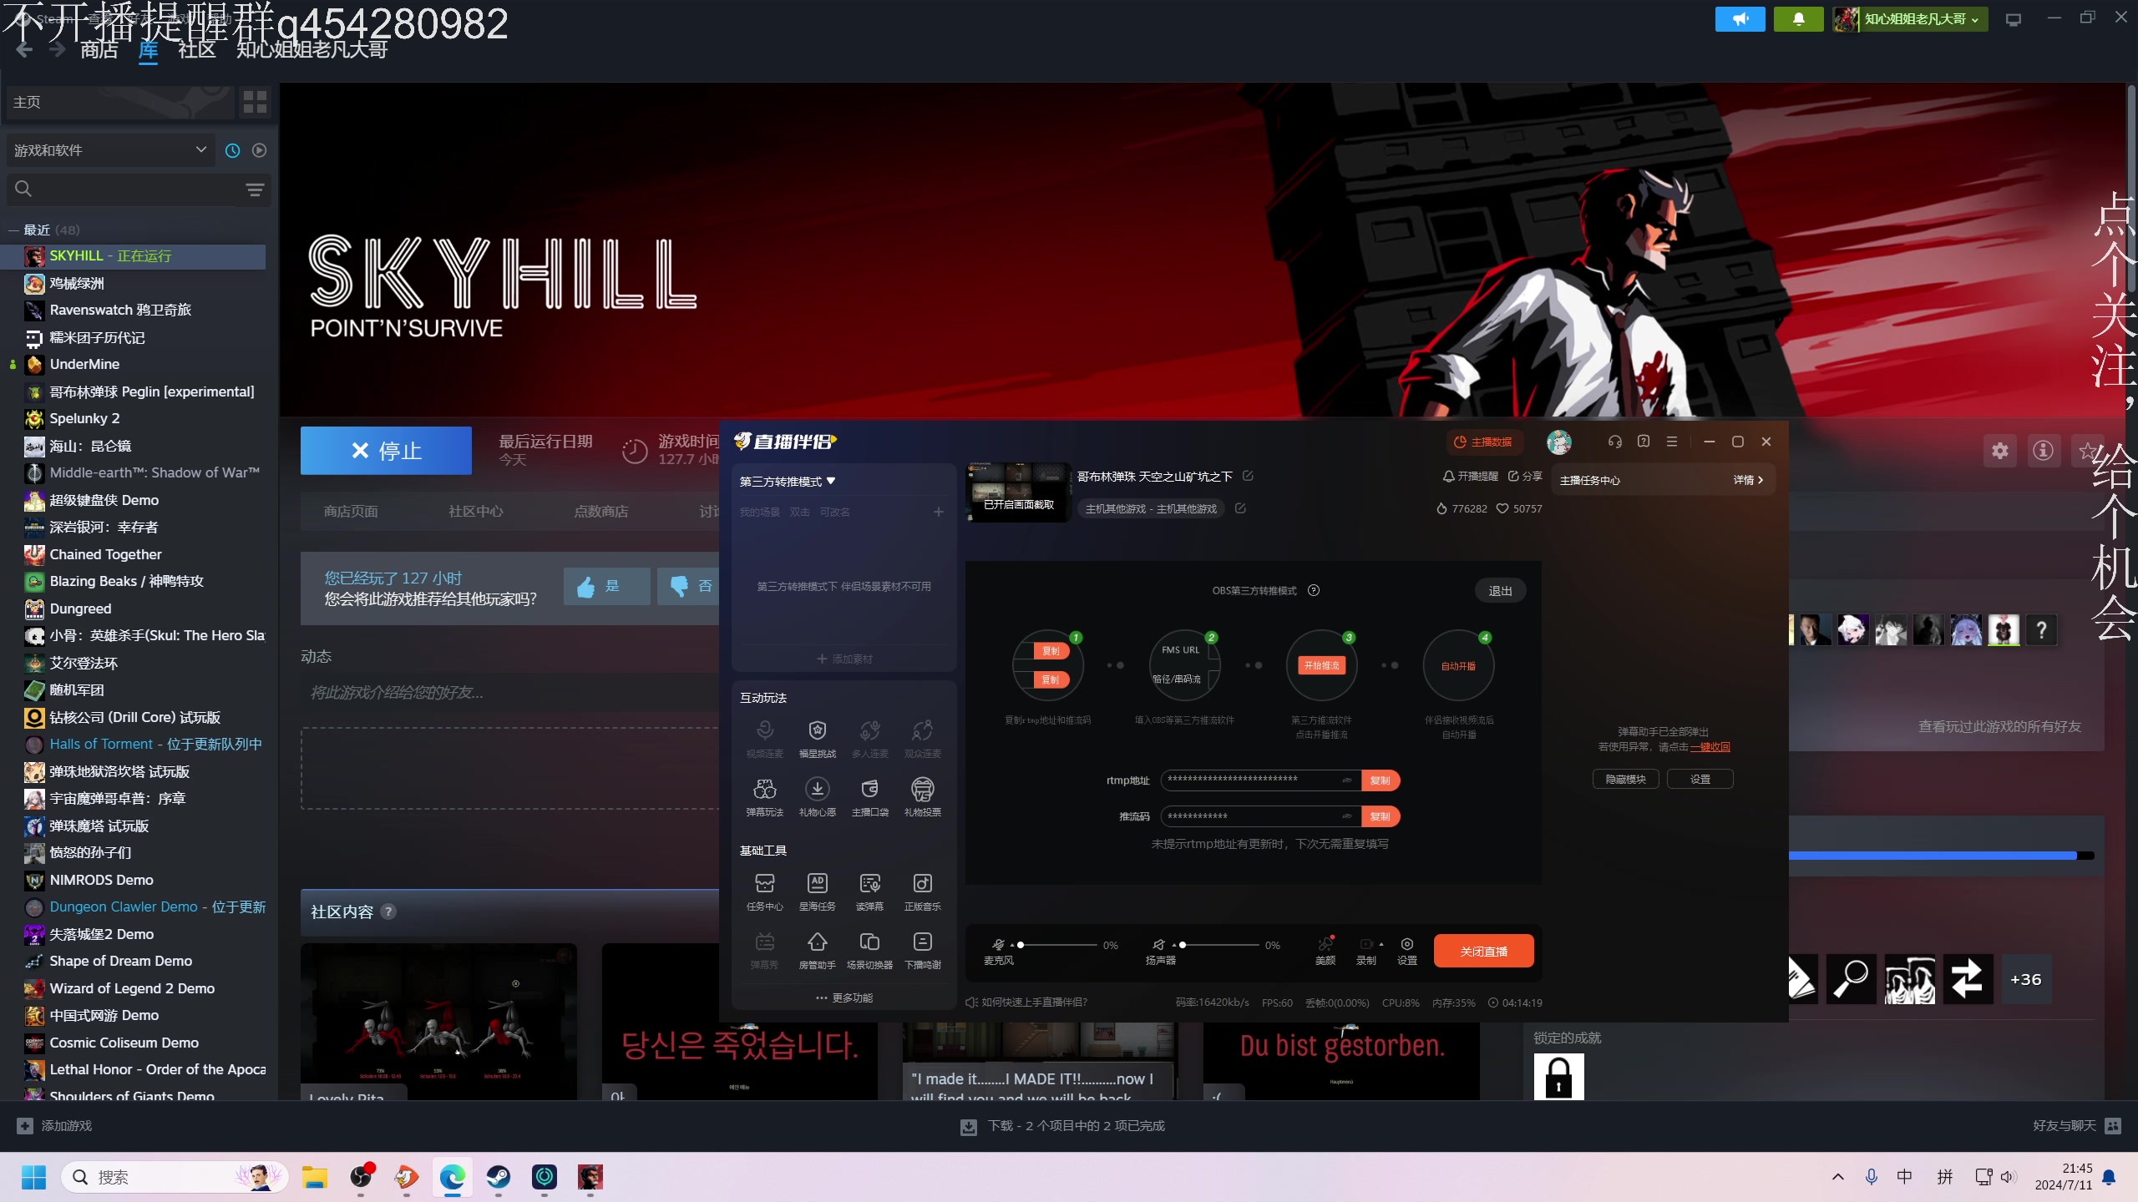The width and height of the screenshot is (2138, 1202).
Task: Open microphone device arrow
Action: click(1012, 945)
